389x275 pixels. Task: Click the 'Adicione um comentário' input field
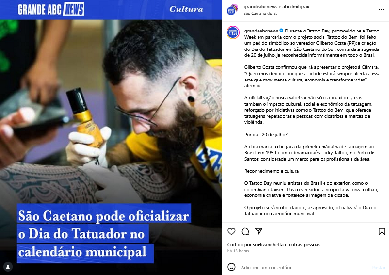[305, 267]
